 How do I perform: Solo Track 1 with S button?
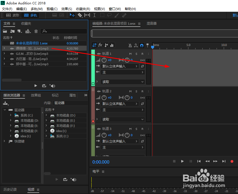click(136, 54)
